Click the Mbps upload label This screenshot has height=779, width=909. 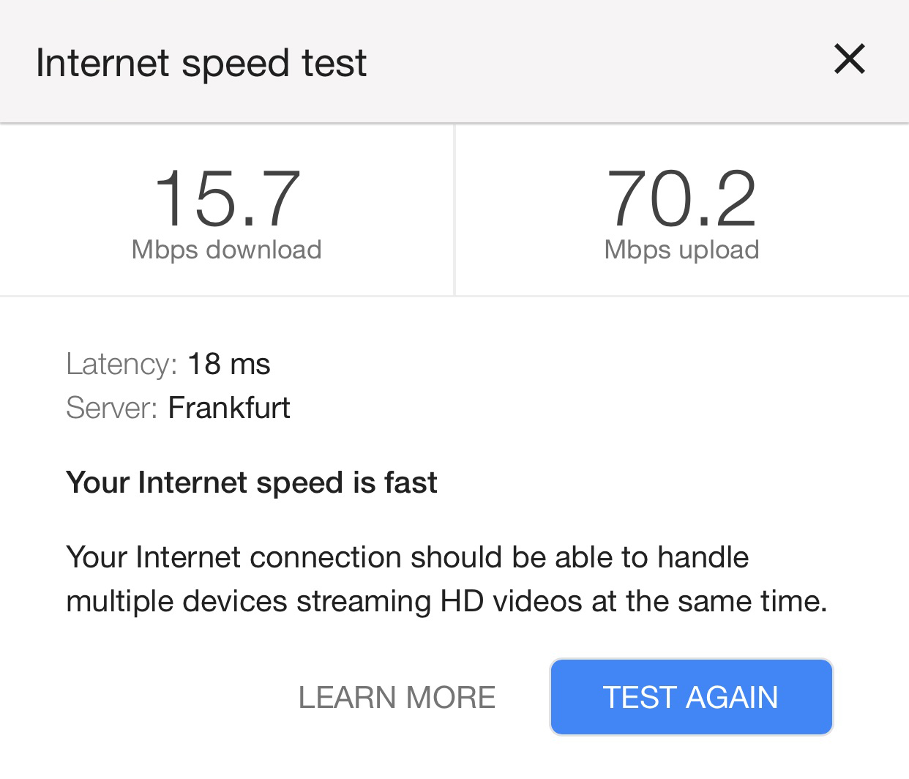click(x=681, y=249)
